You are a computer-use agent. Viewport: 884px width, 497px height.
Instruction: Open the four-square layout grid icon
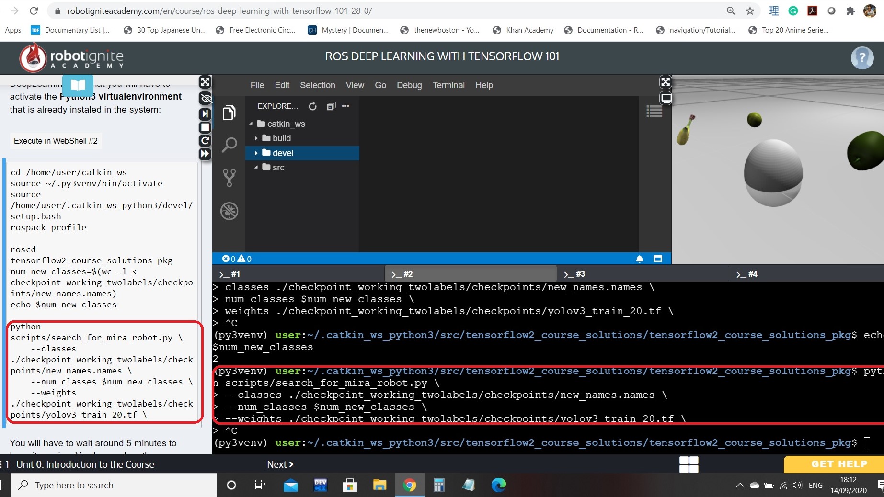(689, 464)
